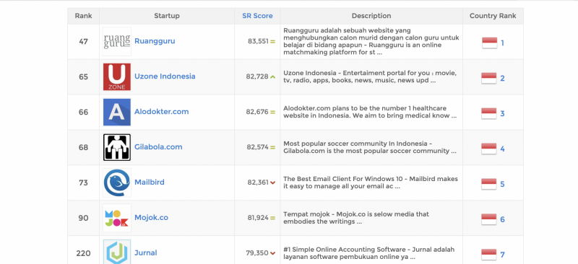The image size is (578, 264).
Task: Click the Mailbird bird logo
Action: pyautogui.click(x=117, y=182)
